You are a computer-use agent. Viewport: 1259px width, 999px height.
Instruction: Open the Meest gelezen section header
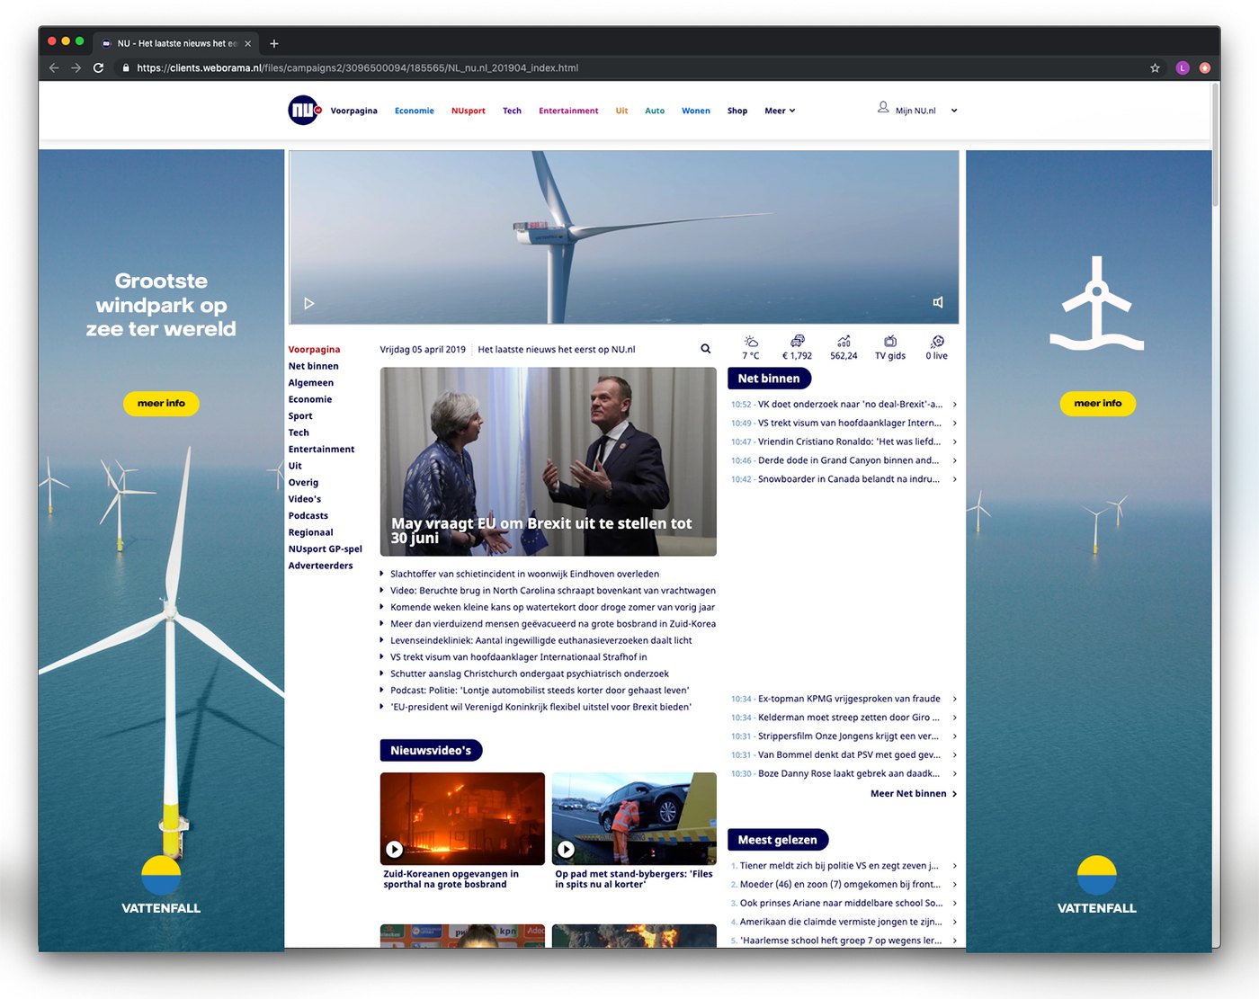point(778,840)
